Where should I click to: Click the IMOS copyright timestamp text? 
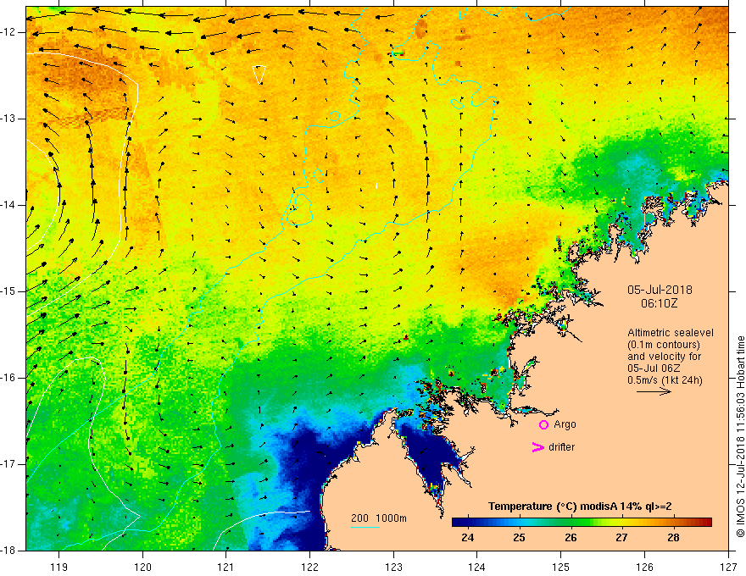point(740,437)
